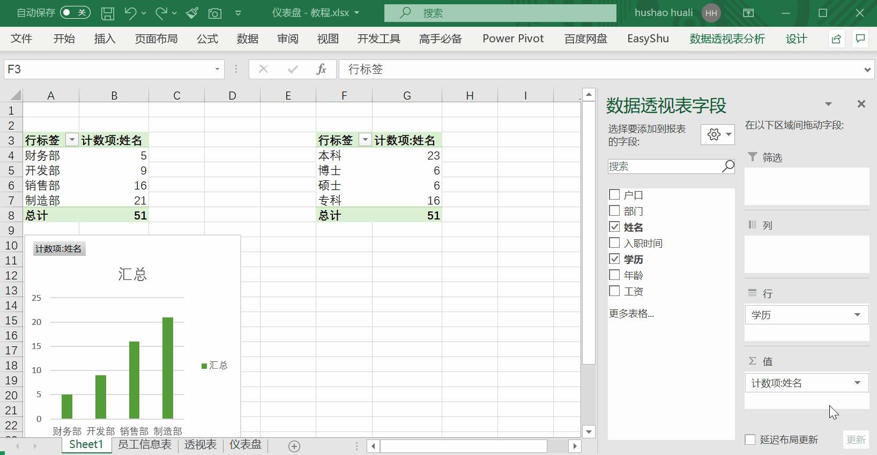
Task: Open the 页面布局 tab
Action: [156, 39]
